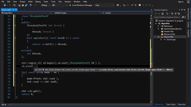Toggle the pin on the Source.cpp tab
The width and height of the screenshot is (191, 107).
coord(13,10)
